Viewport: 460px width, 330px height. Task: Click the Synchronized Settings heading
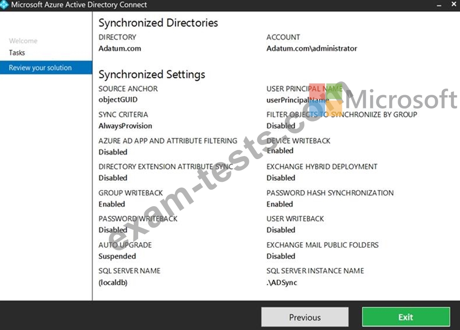(x=152, y=75)
